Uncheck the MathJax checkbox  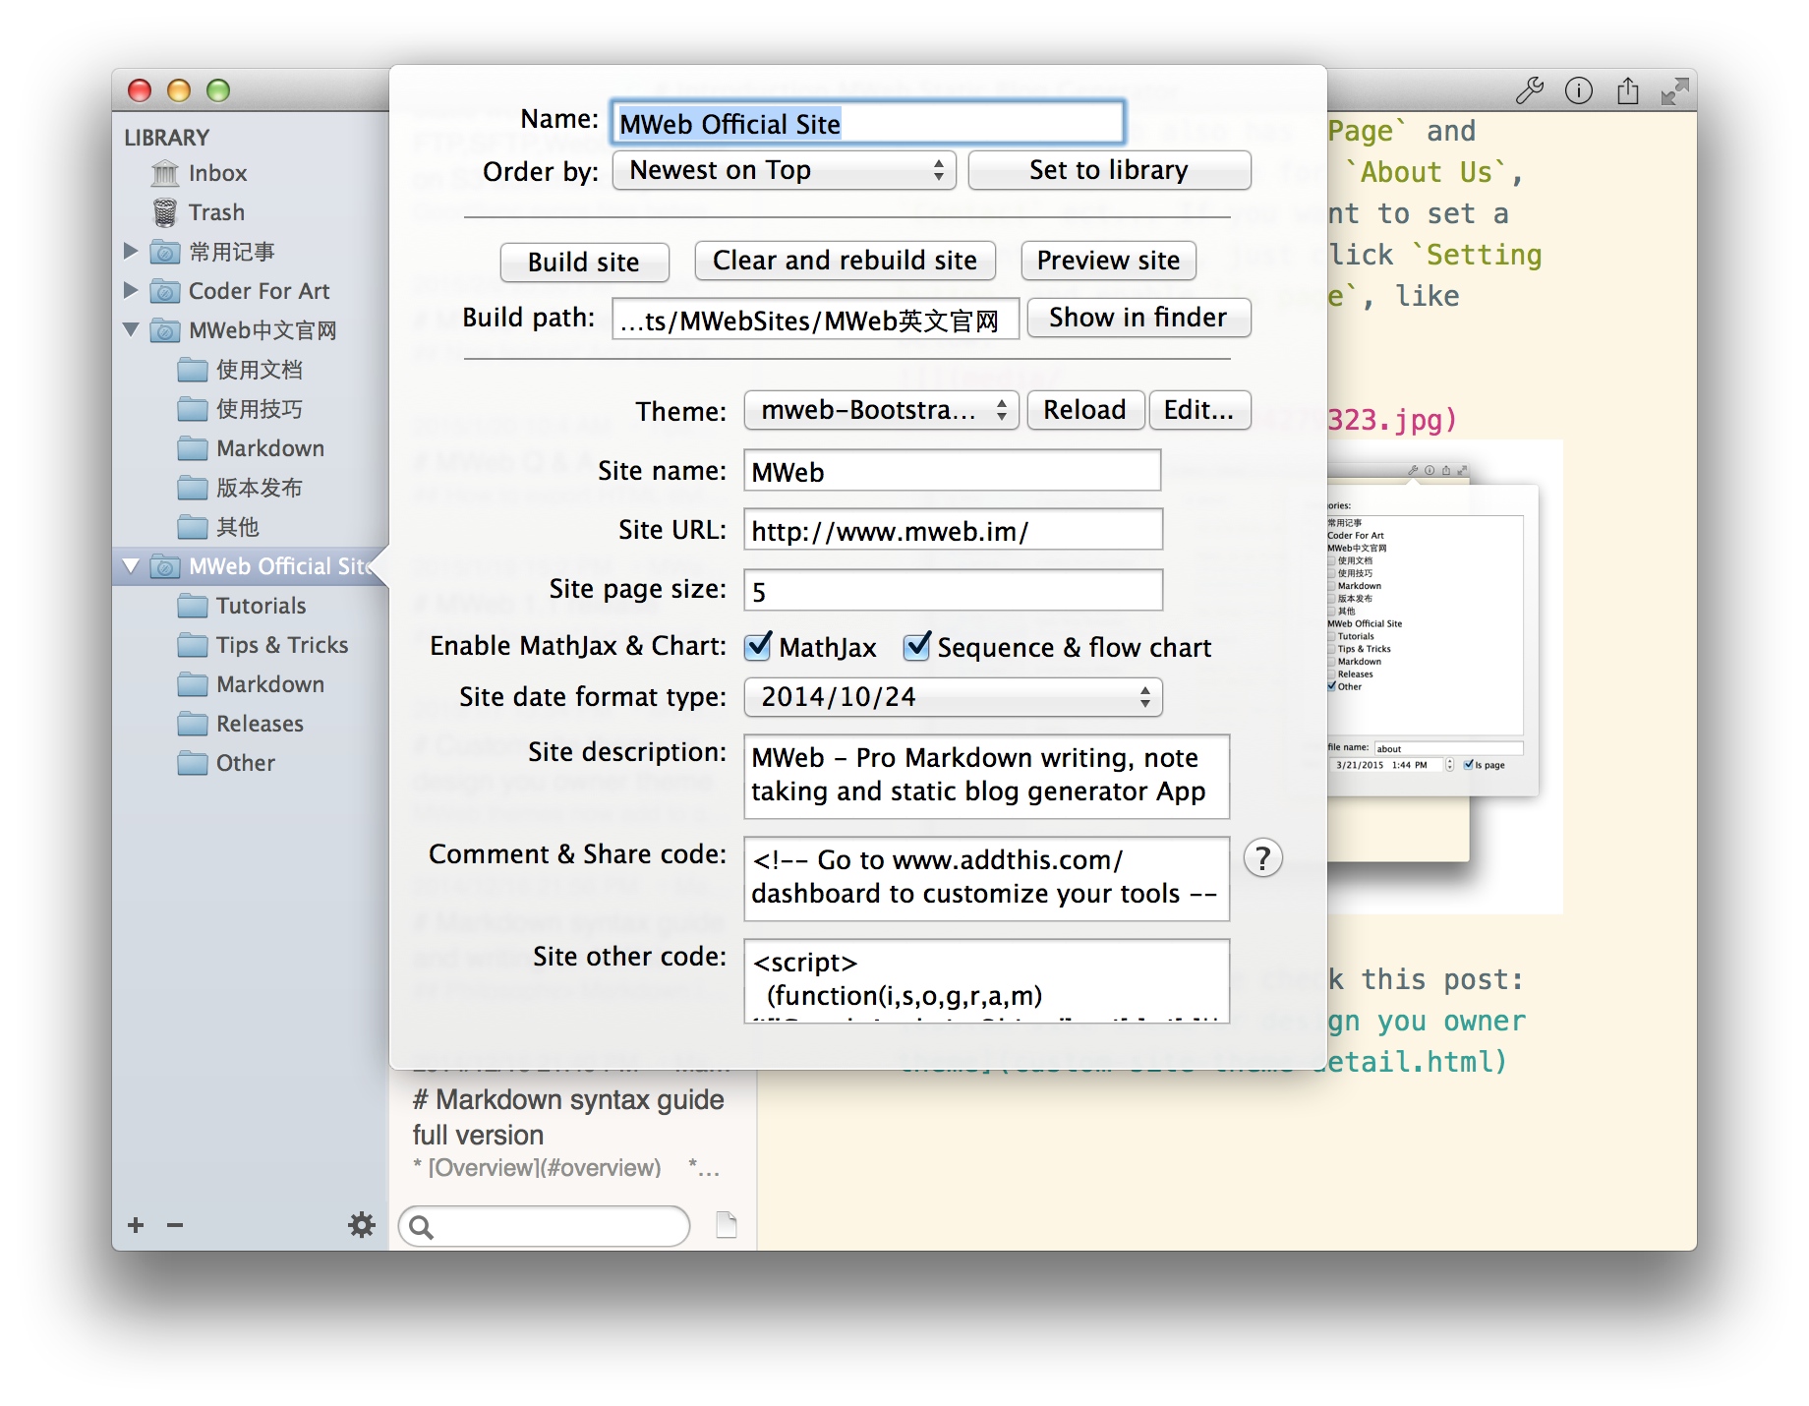[758, 646]
